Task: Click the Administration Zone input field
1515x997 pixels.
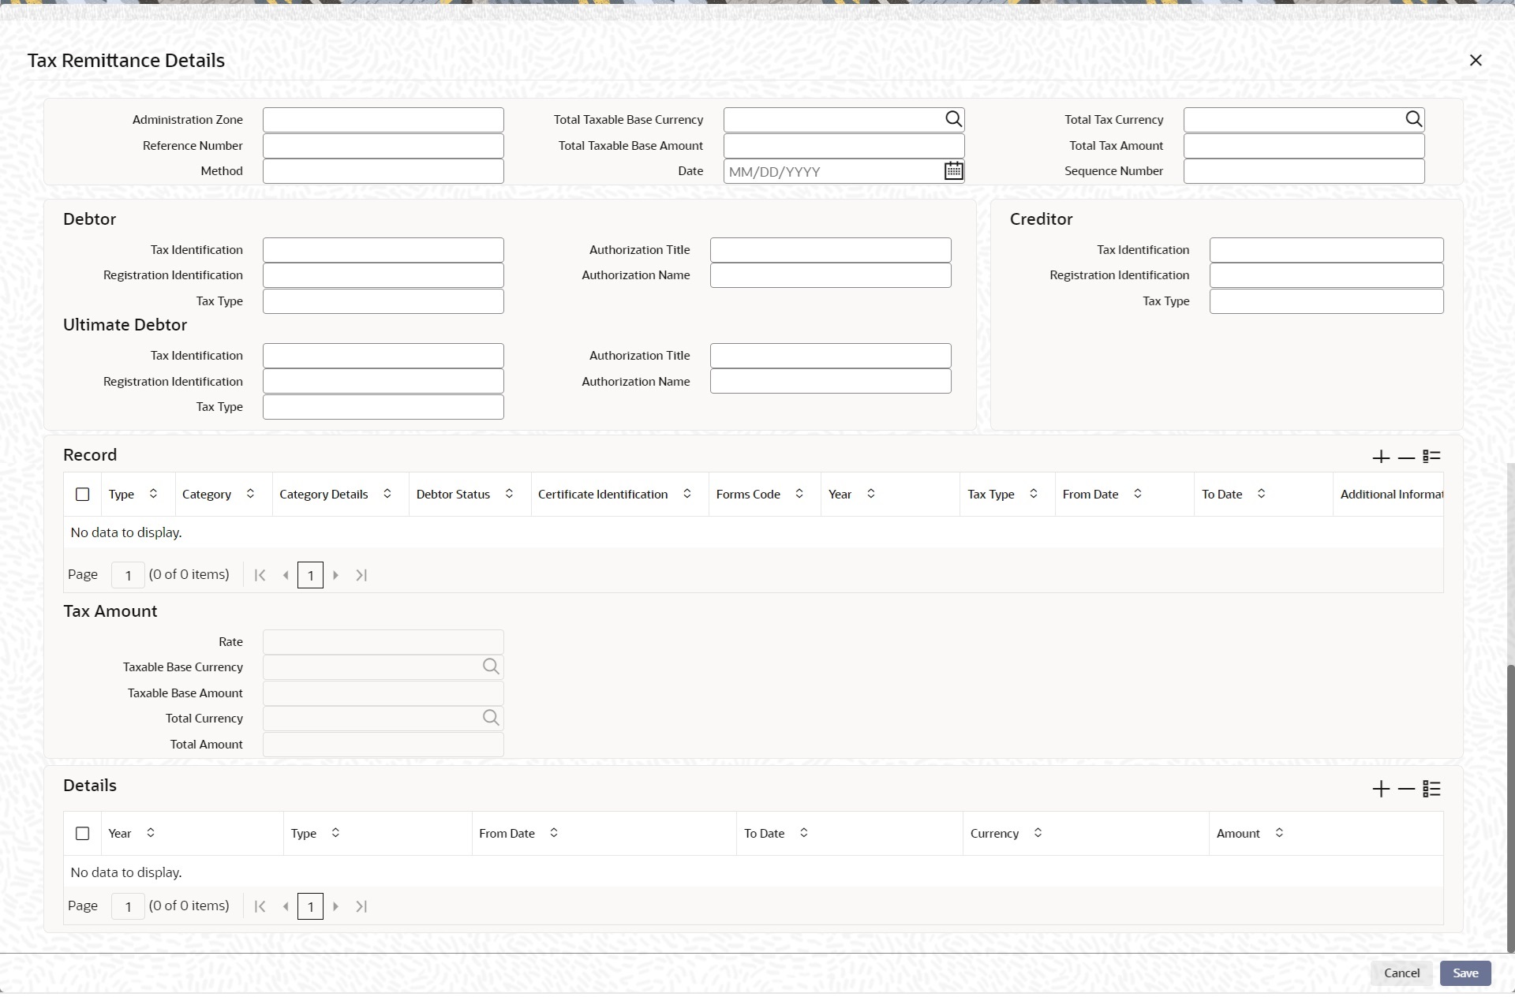Action: (383, 120)
